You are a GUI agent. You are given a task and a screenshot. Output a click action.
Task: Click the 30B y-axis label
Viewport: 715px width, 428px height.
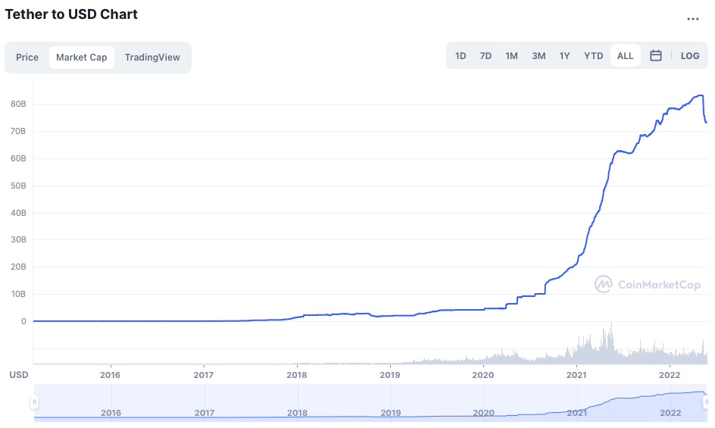(18, 239)
